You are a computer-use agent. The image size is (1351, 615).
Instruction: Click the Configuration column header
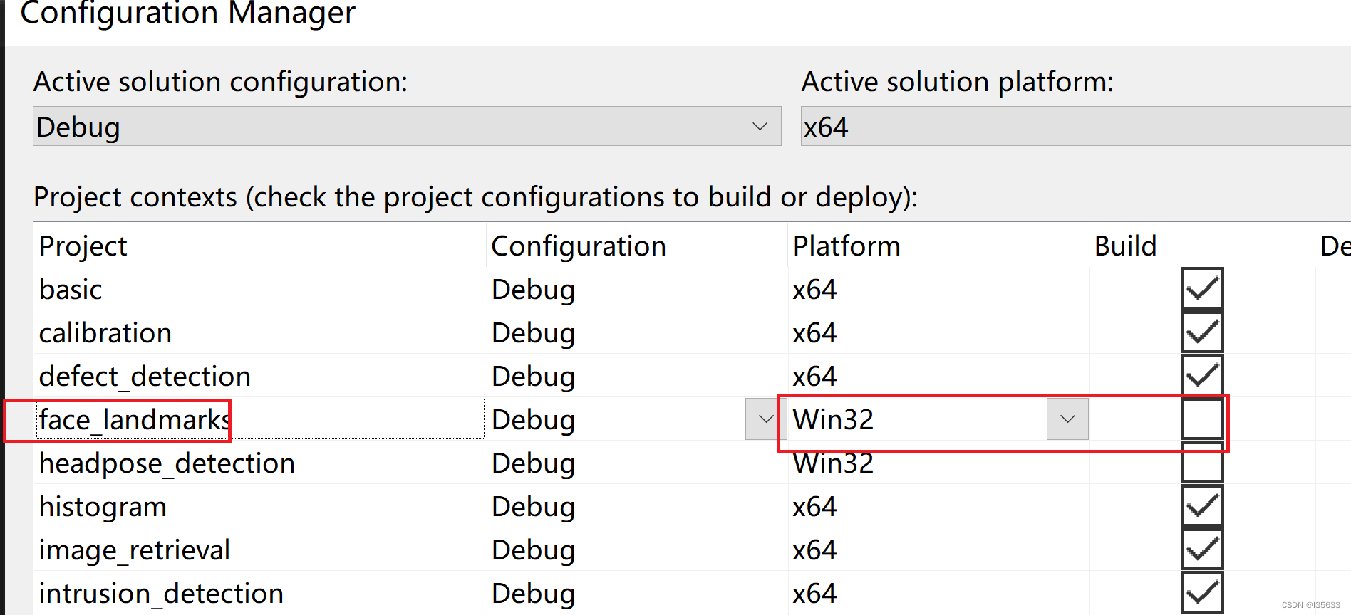[x=579, y=246]
